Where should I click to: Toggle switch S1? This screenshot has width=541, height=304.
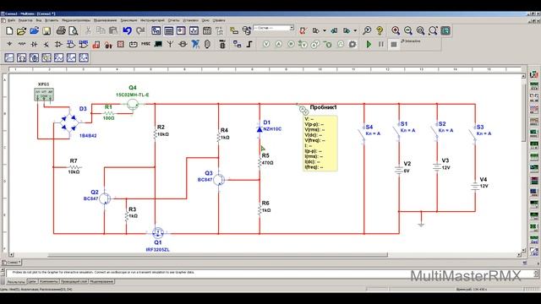[396, 132]
